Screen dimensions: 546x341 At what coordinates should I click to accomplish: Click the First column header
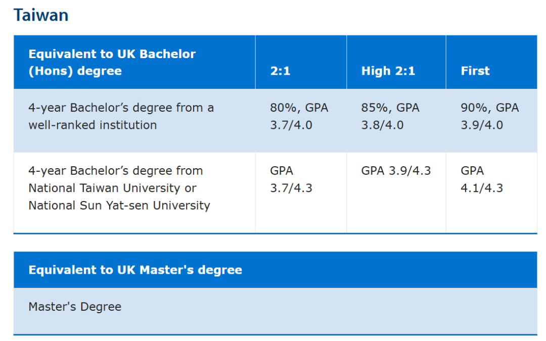pyautogui.click(x=492, y=62)
